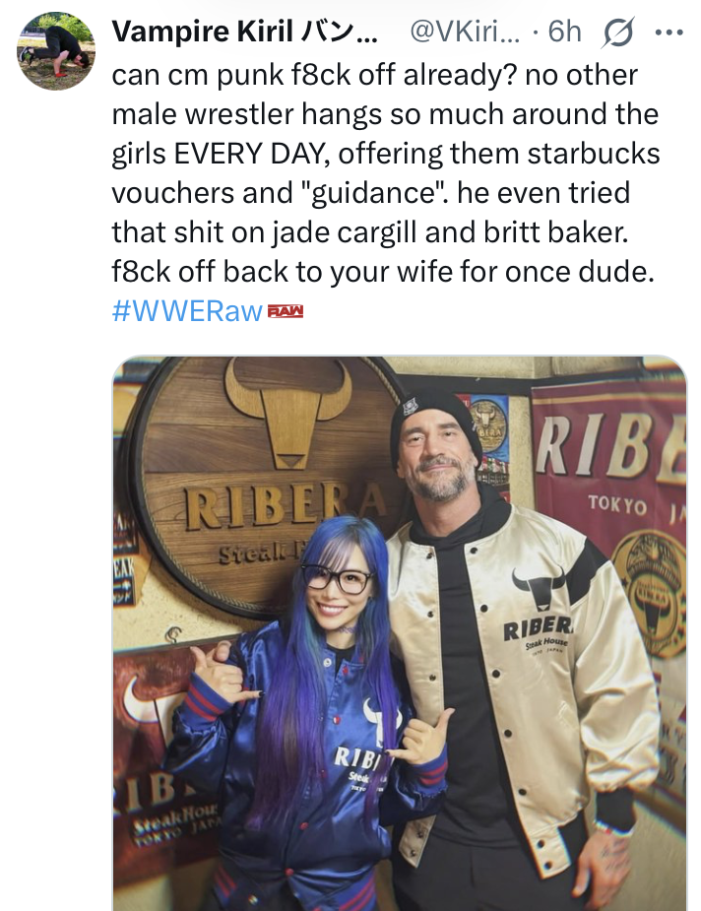Open the #WWERaw hashtag link
Screen dimensions: 701x911
coord(187,311)
